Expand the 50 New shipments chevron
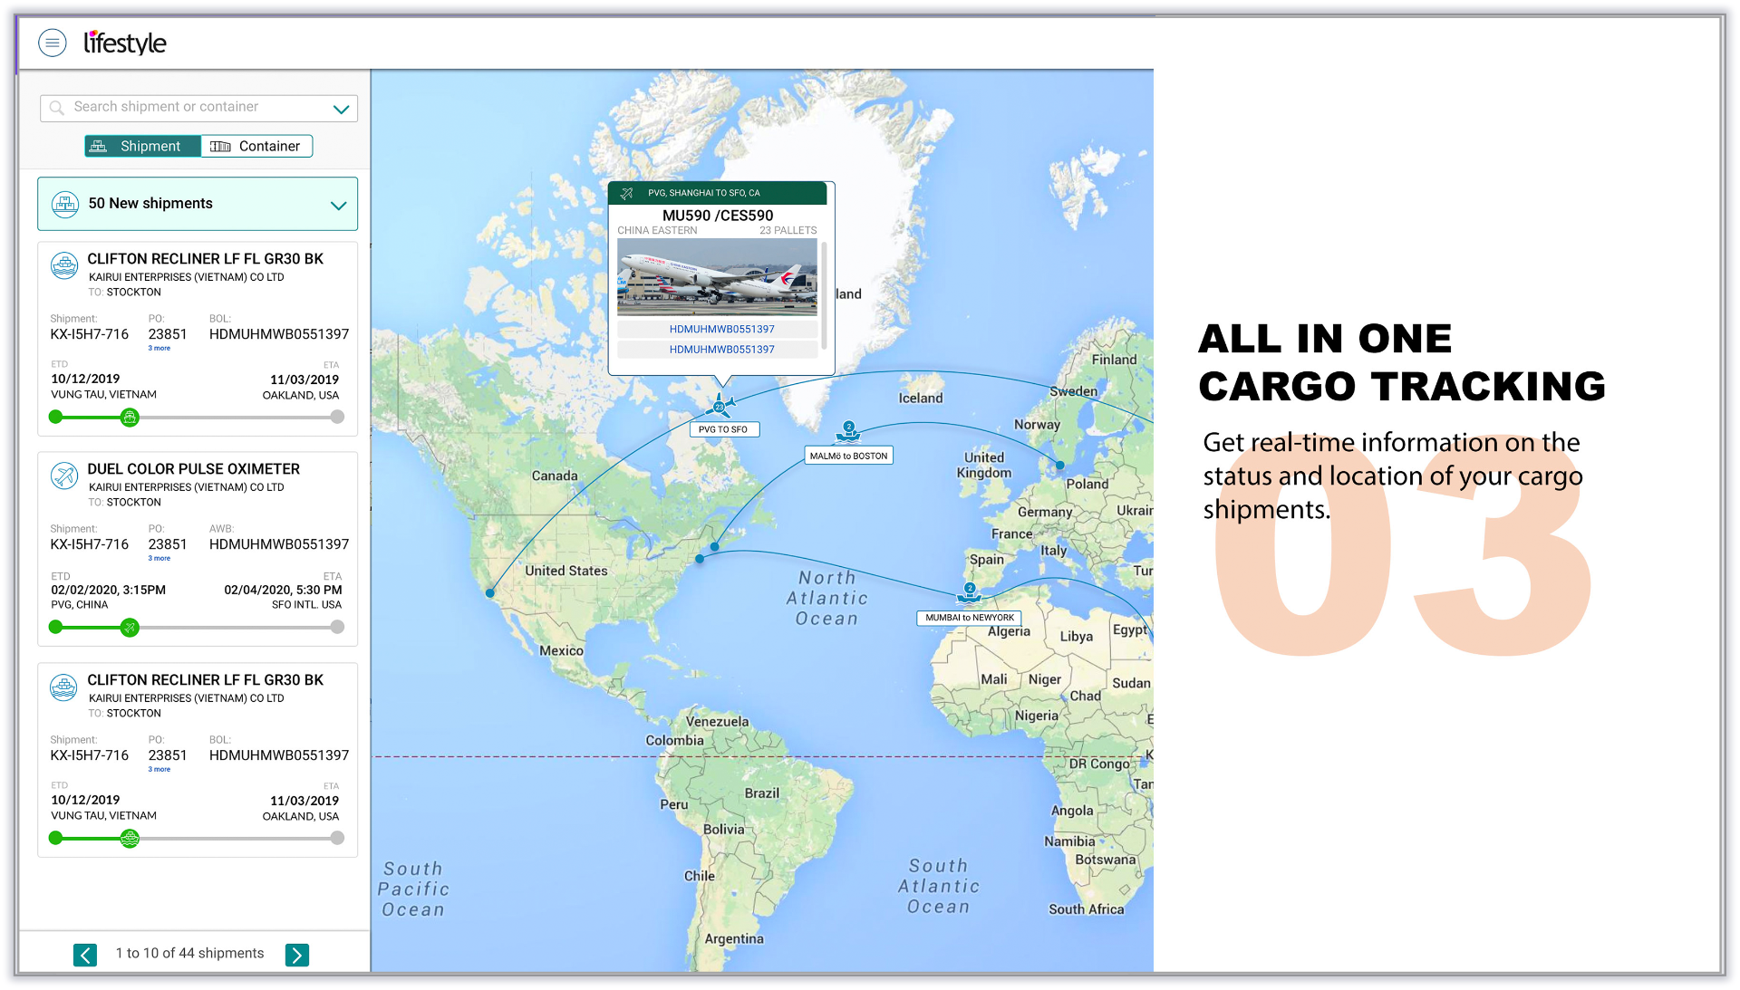Screen dimensions: 1740x990 point(338,205)
